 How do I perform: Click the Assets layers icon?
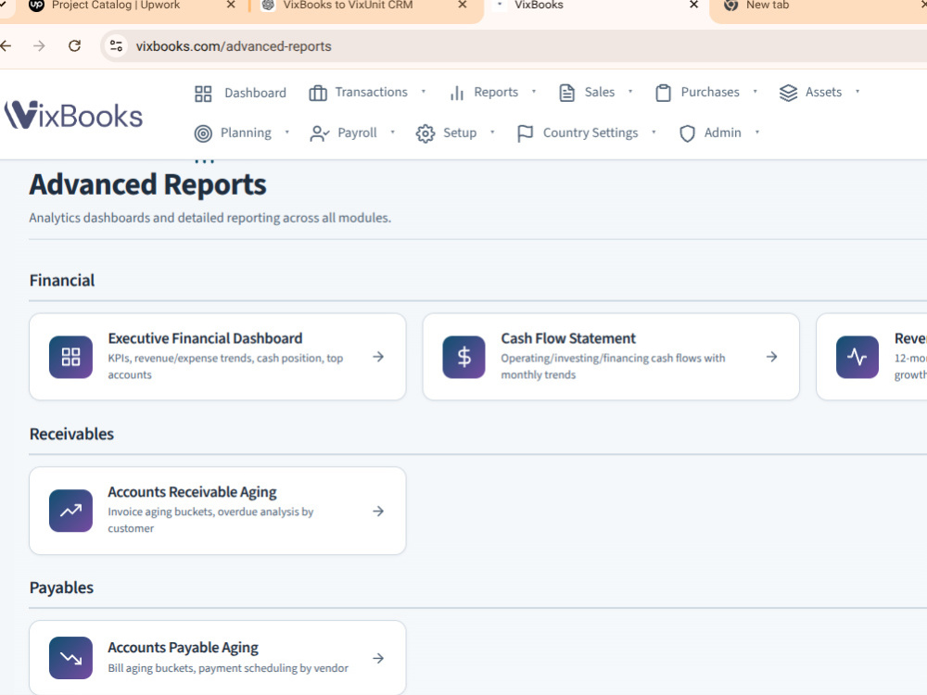coord(788,93)
